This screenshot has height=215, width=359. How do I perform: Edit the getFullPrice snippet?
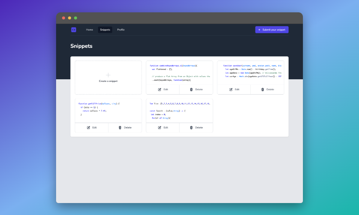[92, 128]
